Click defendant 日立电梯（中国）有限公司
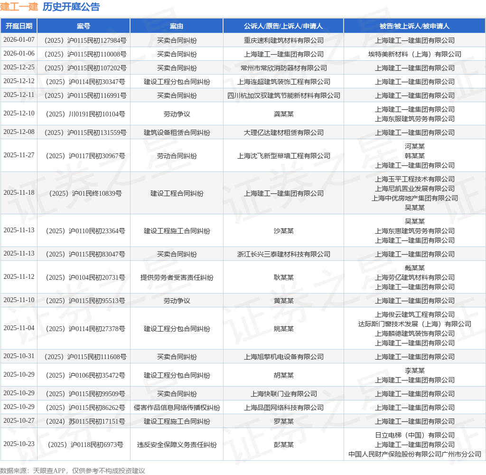486x475 pixels. click(x=415, y=435)
